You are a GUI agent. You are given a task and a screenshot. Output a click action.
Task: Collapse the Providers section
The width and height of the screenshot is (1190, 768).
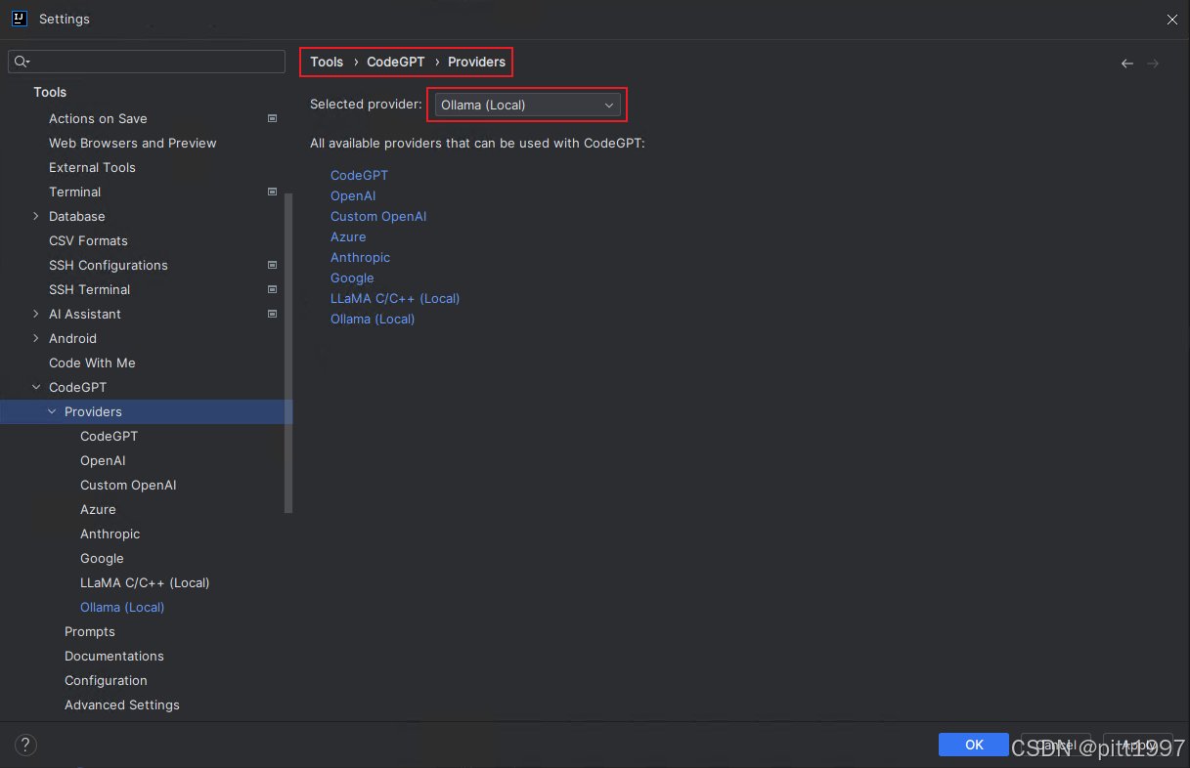coord(51,411)
